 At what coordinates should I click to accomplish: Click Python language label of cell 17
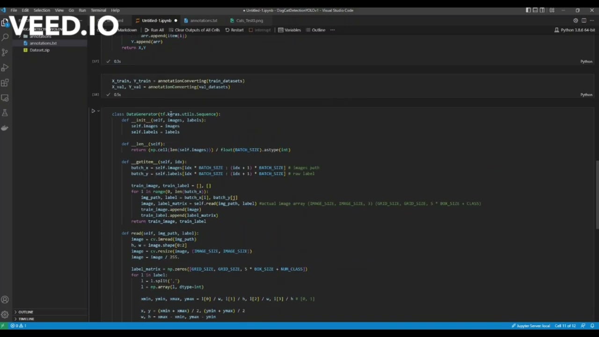(x=586, y=61)
